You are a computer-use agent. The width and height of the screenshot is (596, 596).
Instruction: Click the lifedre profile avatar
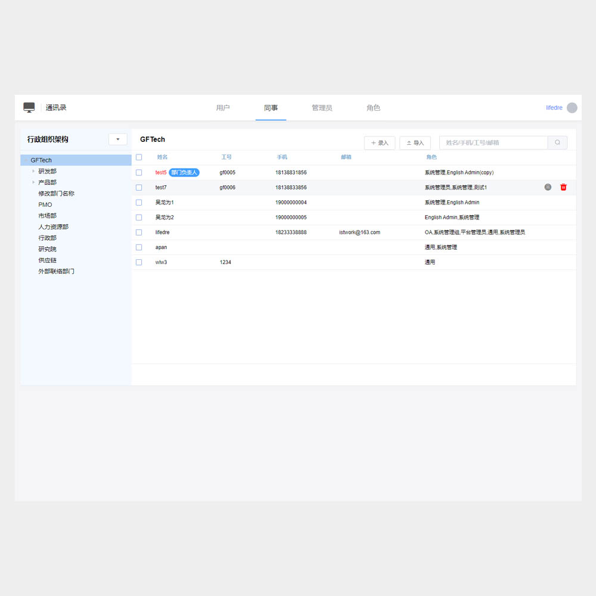click(x=572, y=108)
